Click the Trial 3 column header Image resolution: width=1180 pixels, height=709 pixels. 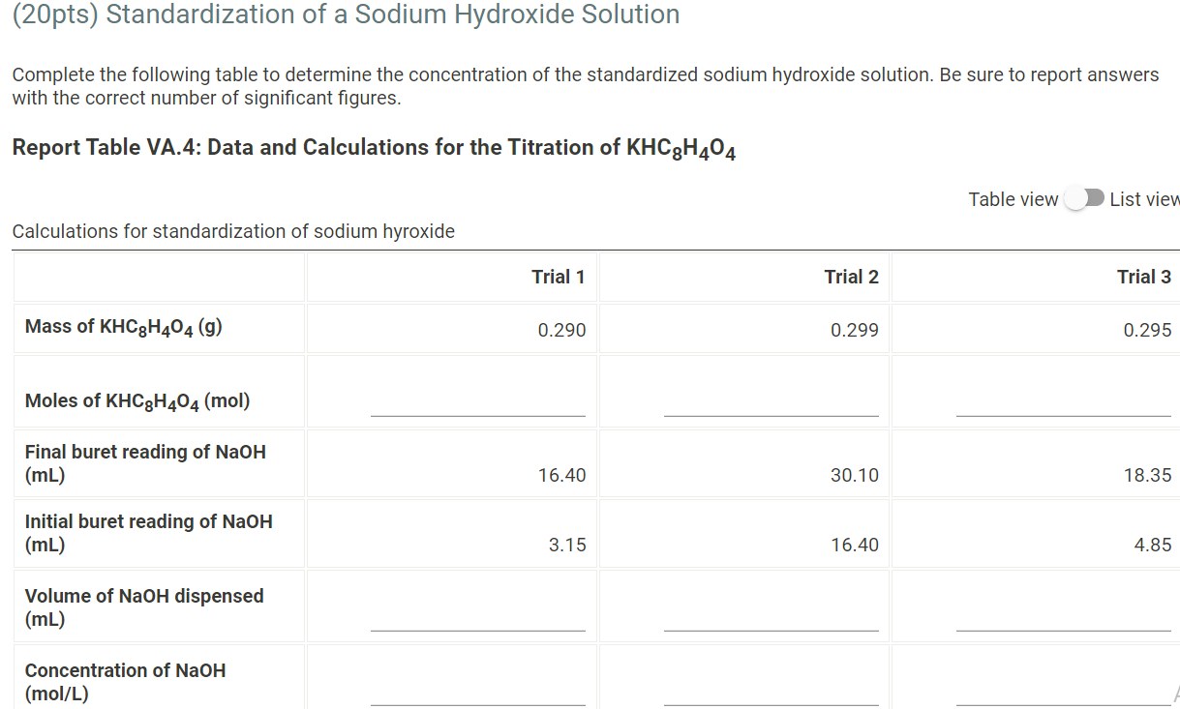(x=1143, y=276)
